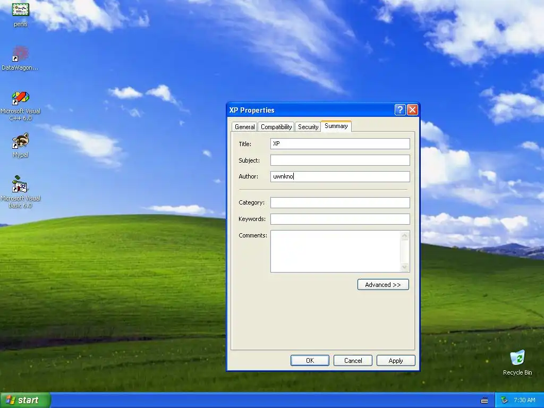Open the DataWagon desktop shortcut

[x=20, y=58]
